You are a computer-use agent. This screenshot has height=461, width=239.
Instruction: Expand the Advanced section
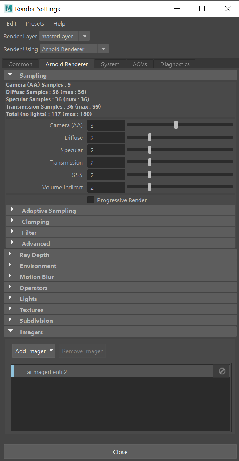point(120,243)
